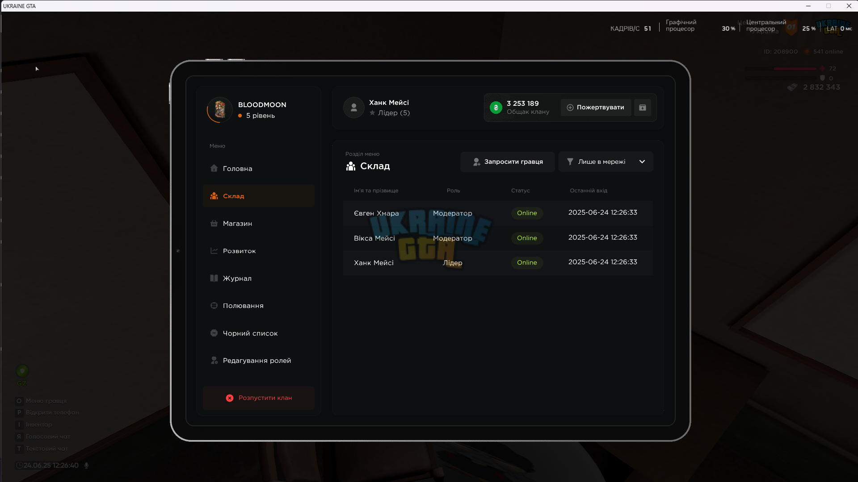Click the book icon beside Журнал
Screen dimensions: 858x482
[x=214, y=278]
